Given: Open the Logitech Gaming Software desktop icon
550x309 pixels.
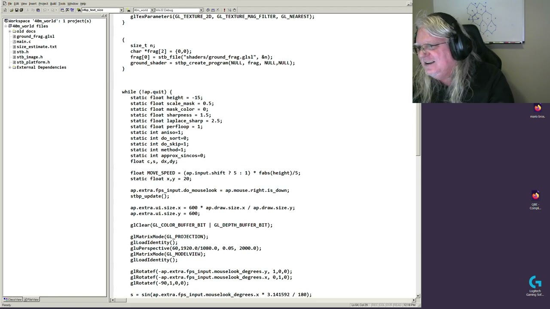Looking at the screenshot, I should [535, 286].
